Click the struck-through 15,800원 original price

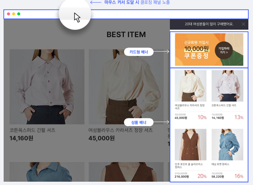coord(217,115)
